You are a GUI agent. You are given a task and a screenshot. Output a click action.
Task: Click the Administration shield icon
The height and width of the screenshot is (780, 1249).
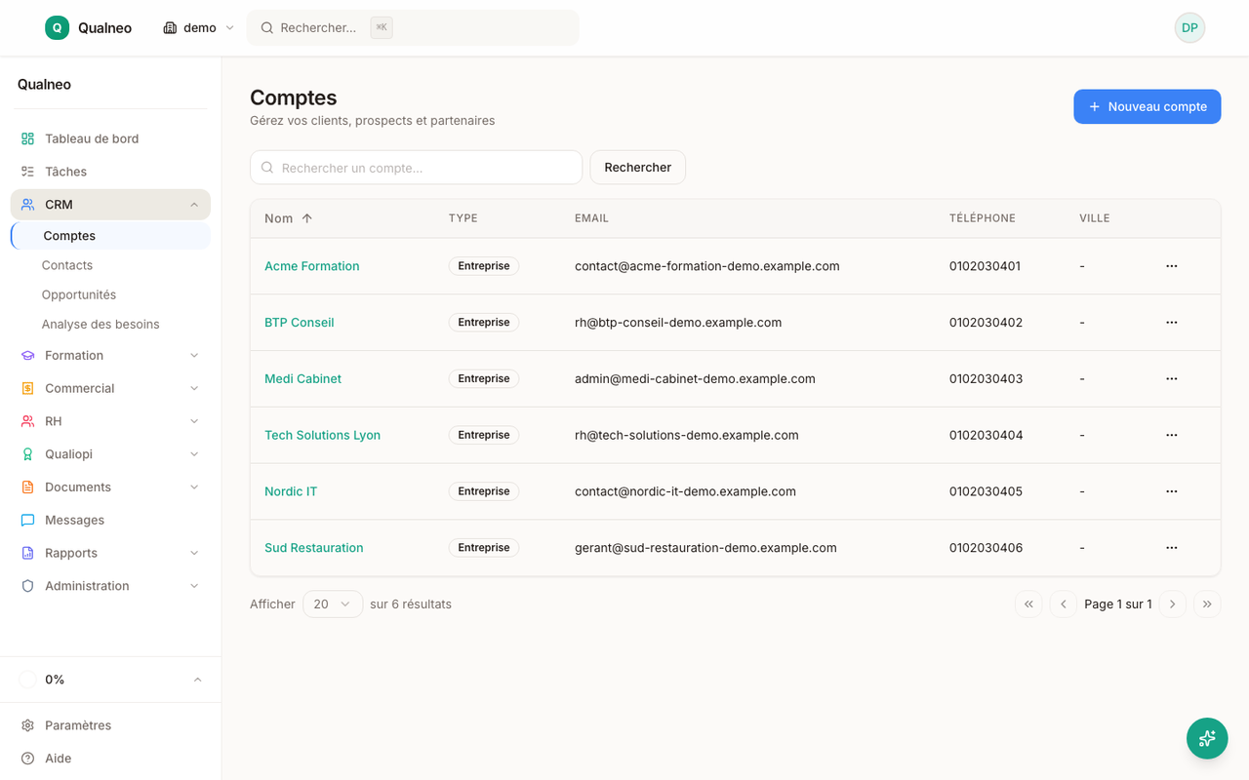(27, 586)
